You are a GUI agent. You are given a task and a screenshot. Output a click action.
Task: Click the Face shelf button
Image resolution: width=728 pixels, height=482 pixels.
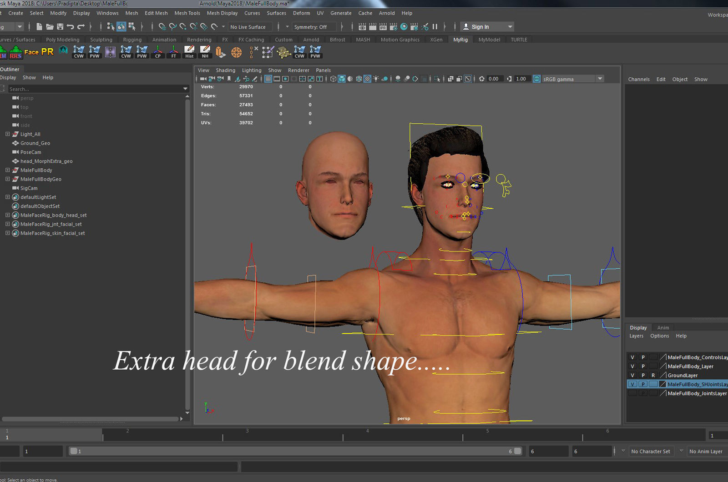coord(31,52)
